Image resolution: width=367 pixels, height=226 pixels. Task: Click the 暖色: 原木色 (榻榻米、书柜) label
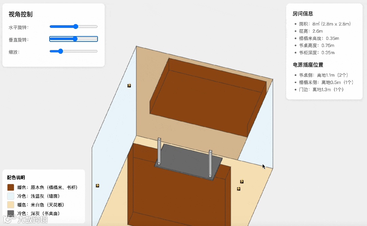[x=47, y=187]
